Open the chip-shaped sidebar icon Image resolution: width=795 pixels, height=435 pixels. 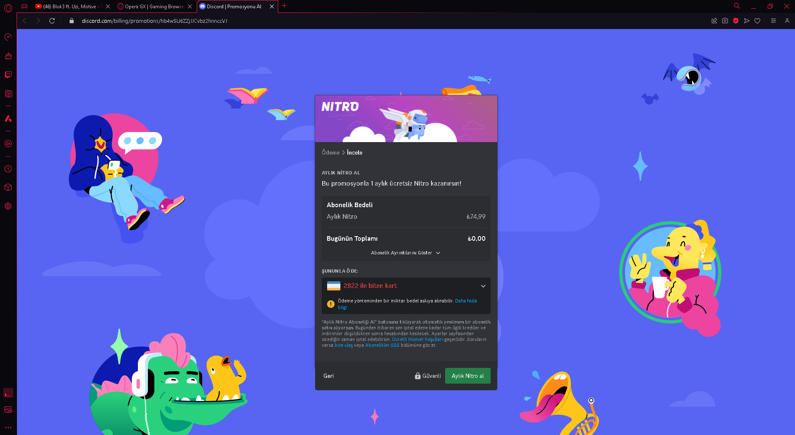point(8,94)
